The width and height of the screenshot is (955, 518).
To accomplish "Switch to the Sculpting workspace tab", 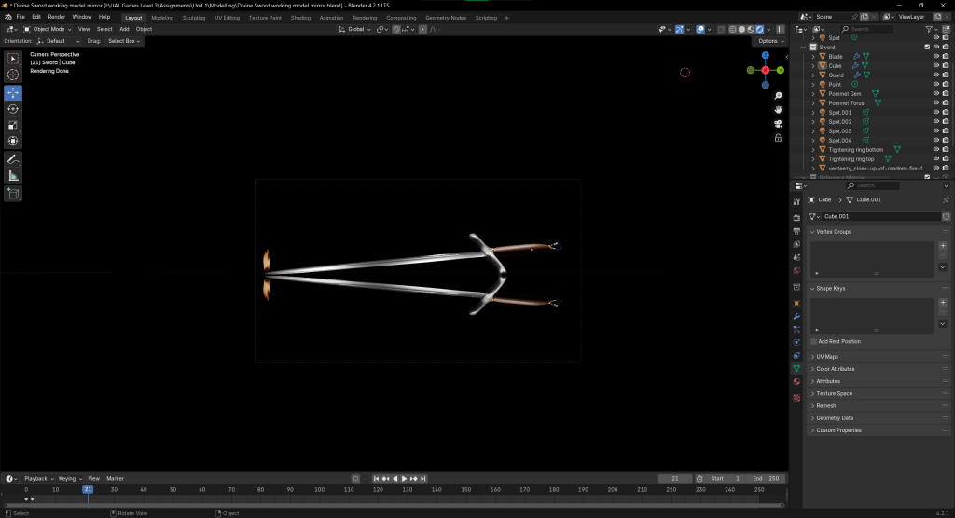I will coord(194,17).
